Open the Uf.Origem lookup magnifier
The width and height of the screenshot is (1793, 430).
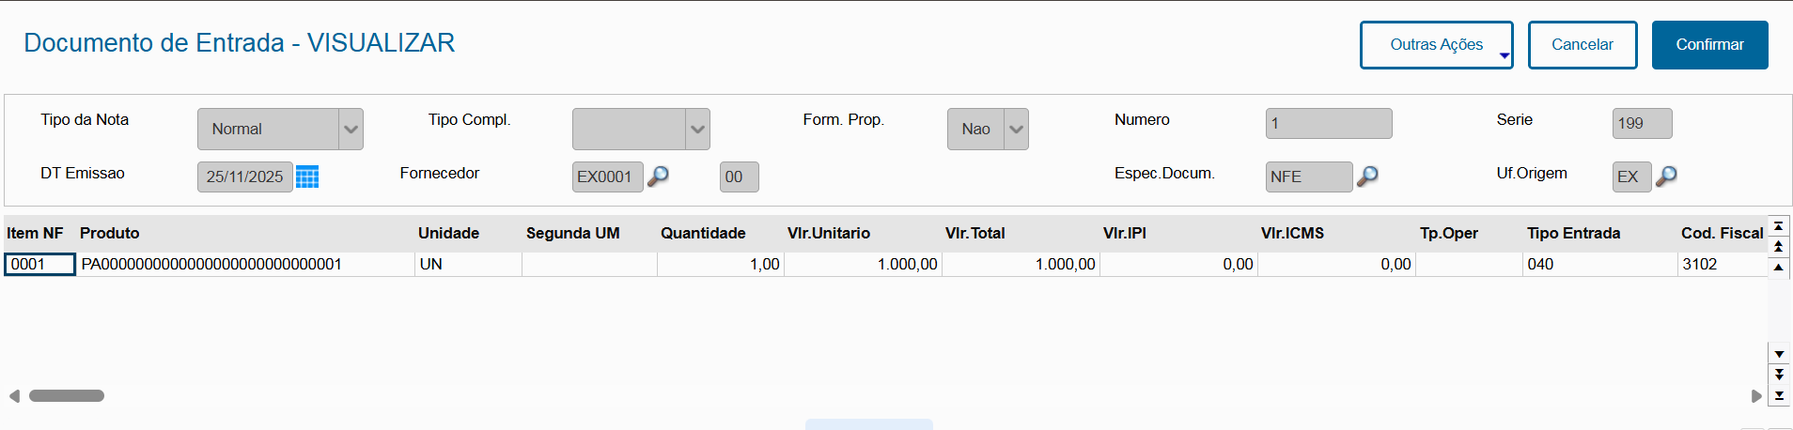tap(1666, 176)
